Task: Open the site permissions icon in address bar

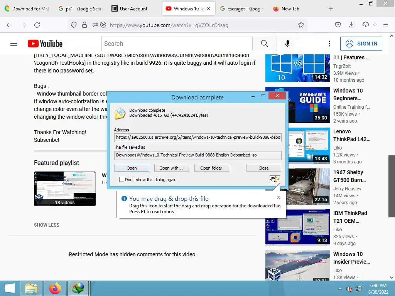Action: (95, 25)
